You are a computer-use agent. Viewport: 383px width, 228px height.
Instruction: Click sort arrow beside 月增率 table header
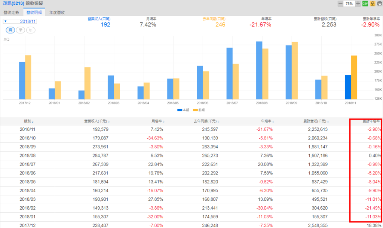tap(164, 121)
